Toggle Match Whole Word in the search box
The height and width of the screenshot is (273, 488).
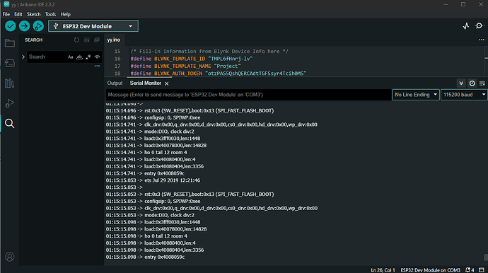click(79, 57)
